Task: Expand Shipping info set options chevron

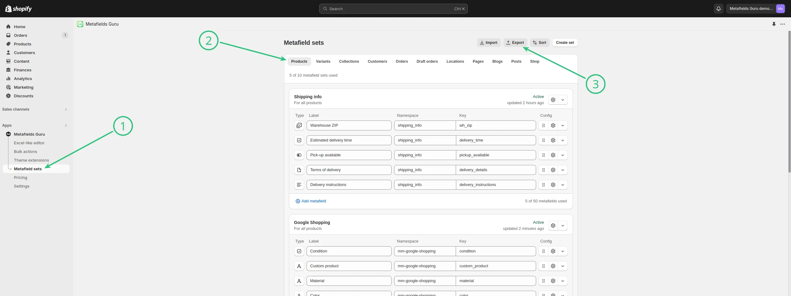Action: click(x=562, y=100)
